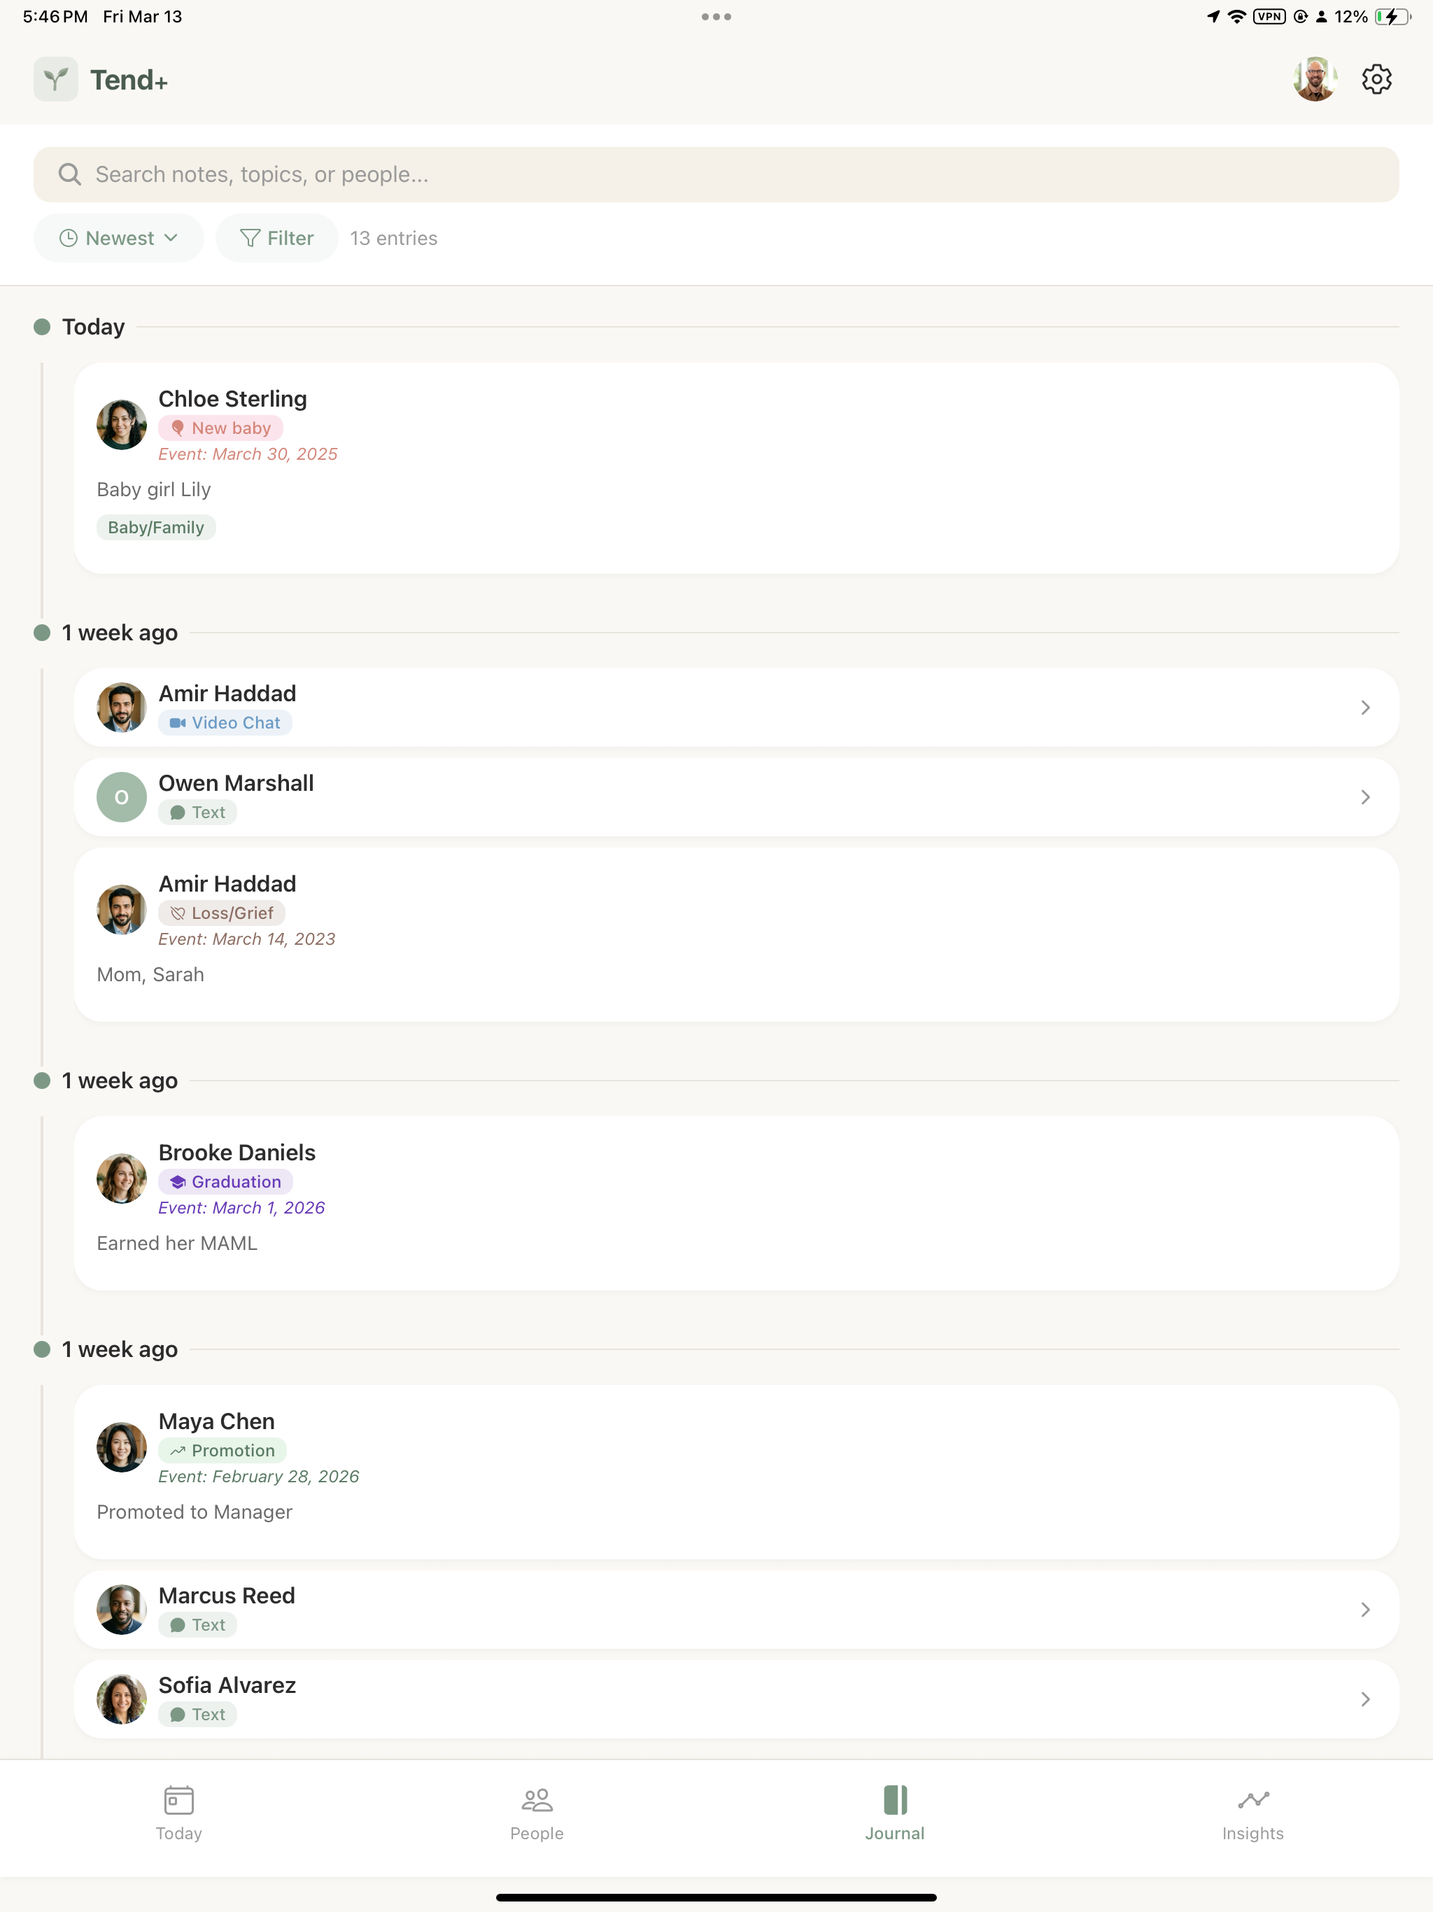Select the Baby/Family topic chip
1433x1912 pixels.
pos(155,527)
